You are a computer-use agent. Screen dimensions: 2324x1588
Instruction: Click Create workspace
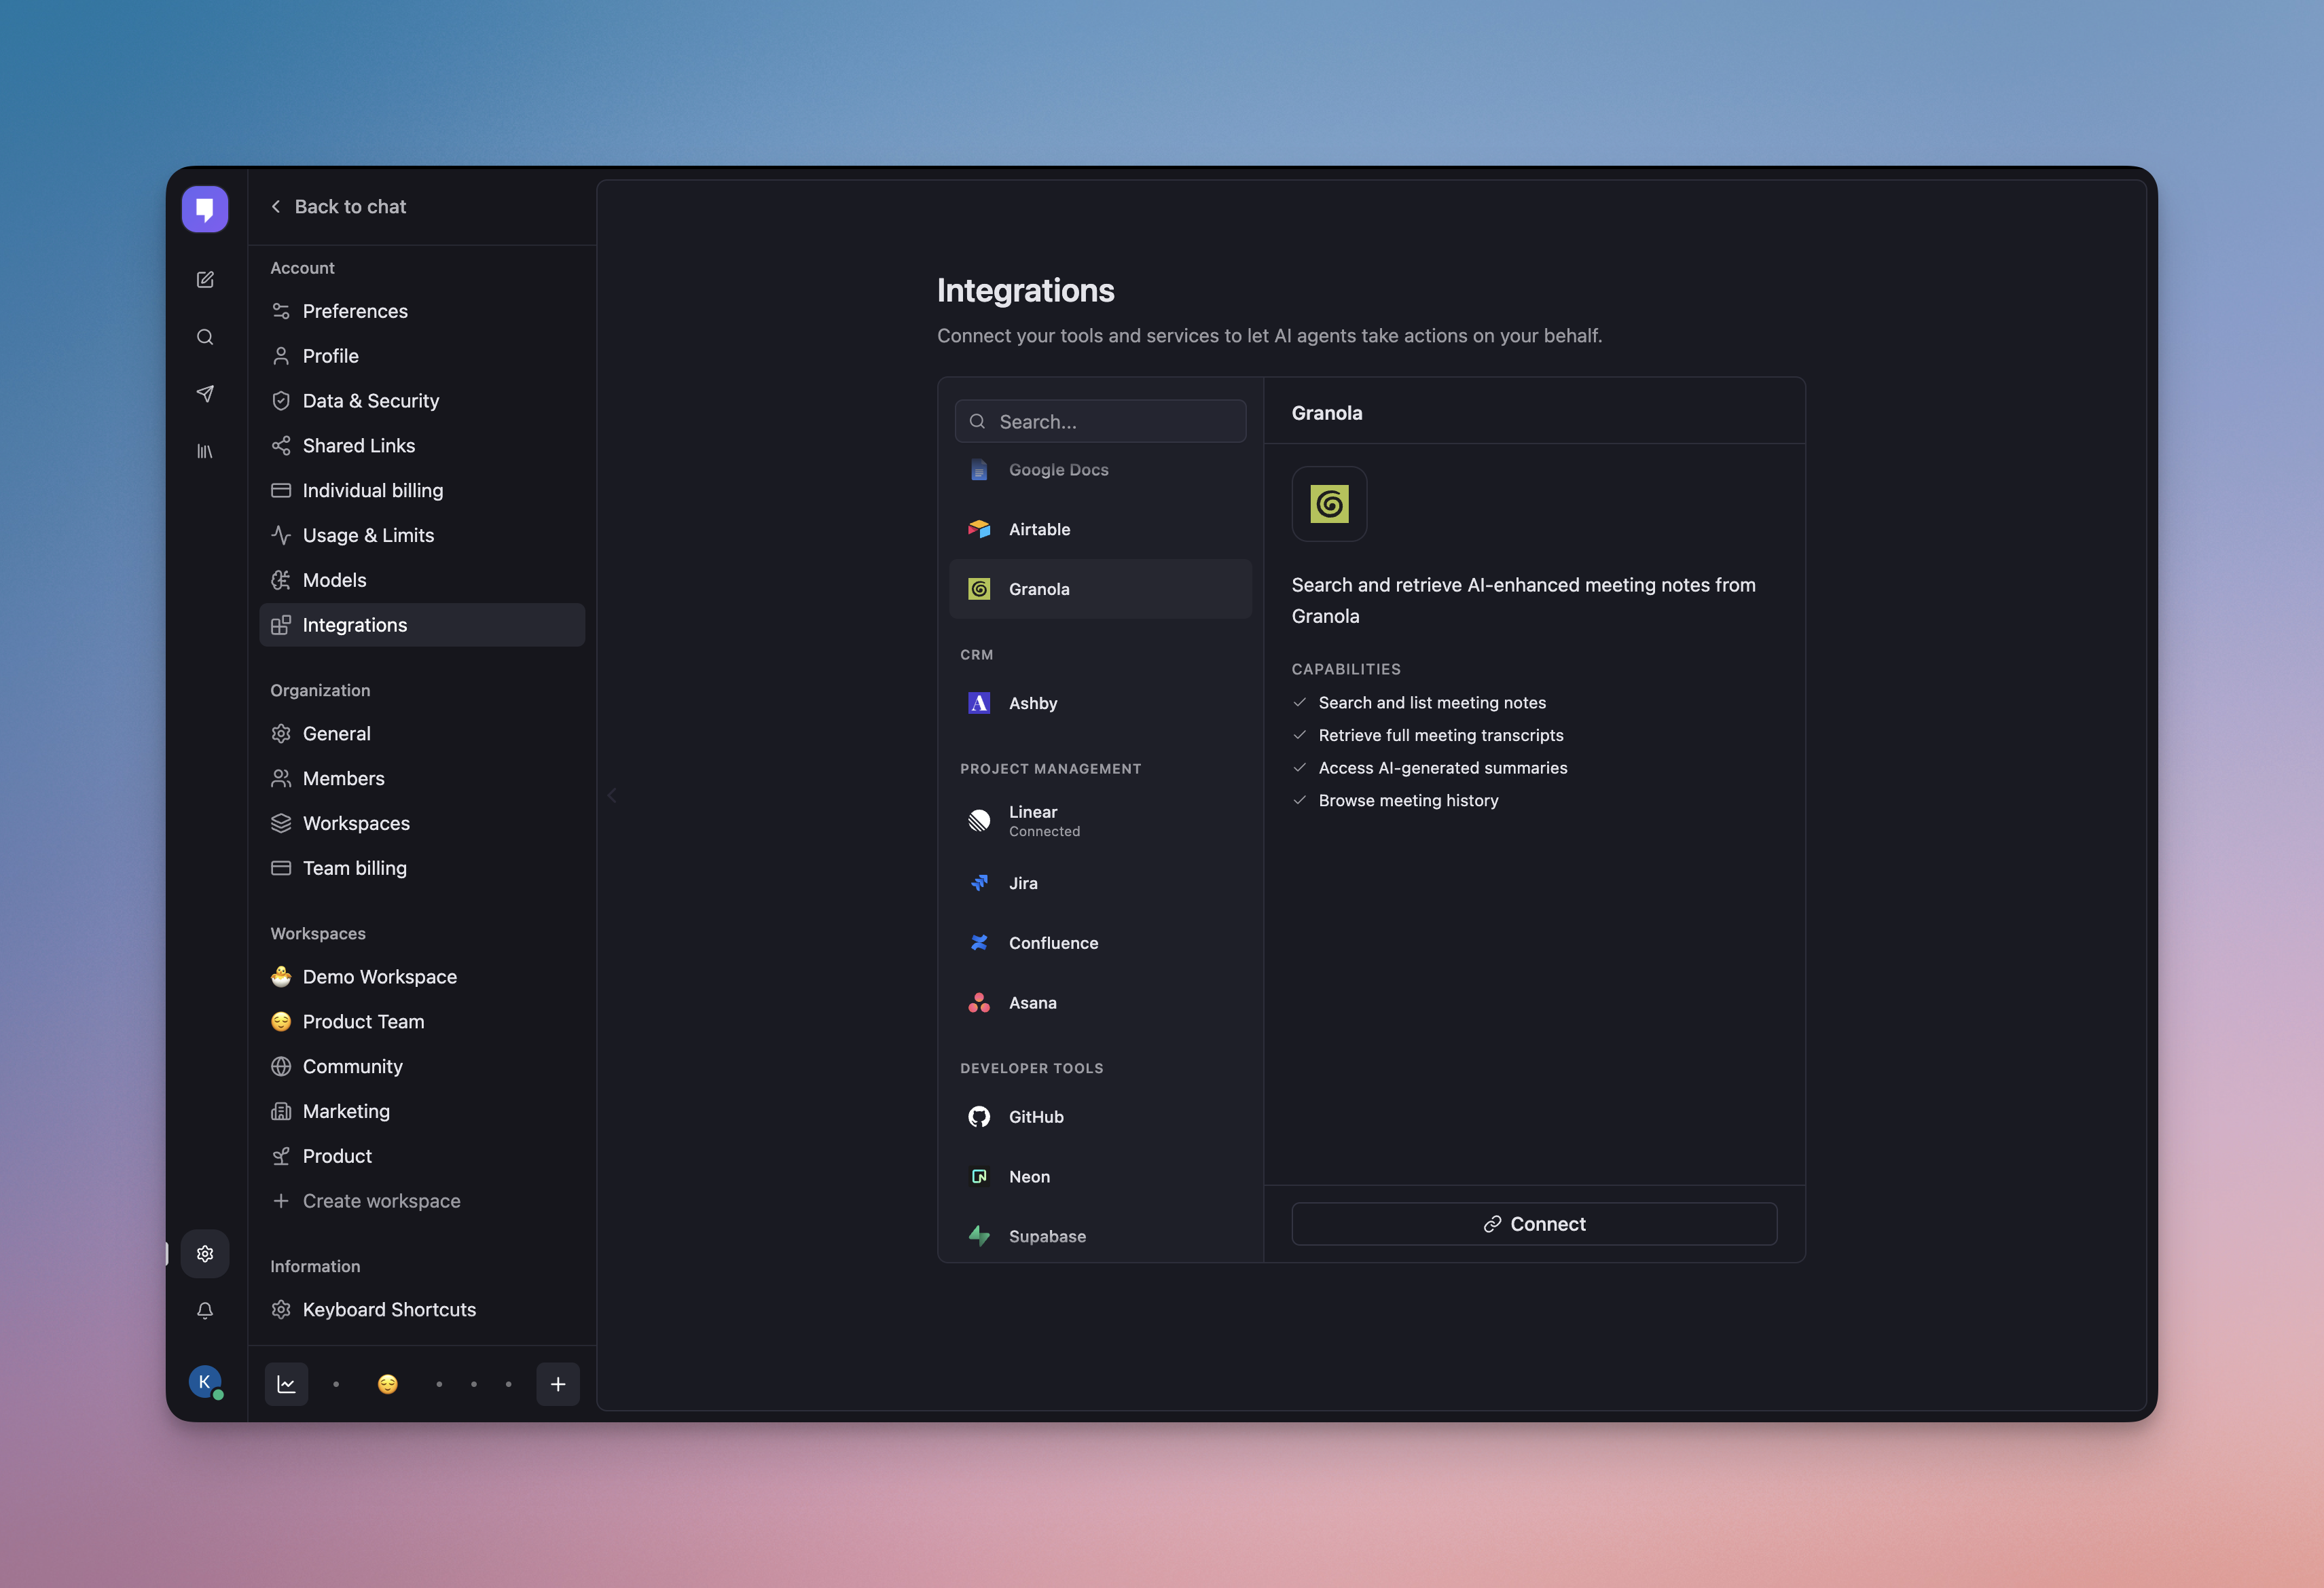(422, 1201)
